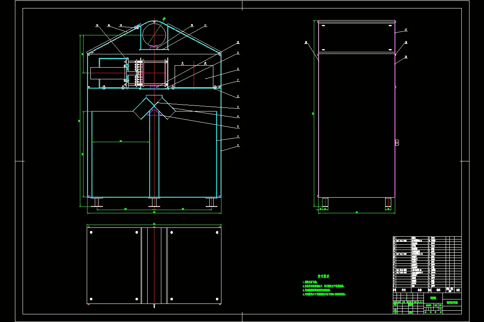Click the upper panel of the side view cabinet

(357, 37)
